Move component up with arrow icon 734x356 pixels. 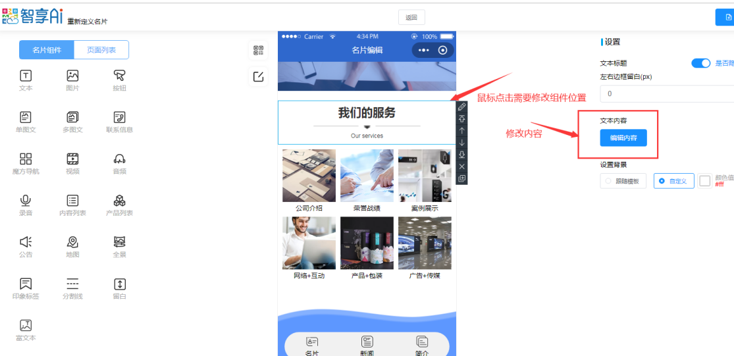tap(461, 131)
